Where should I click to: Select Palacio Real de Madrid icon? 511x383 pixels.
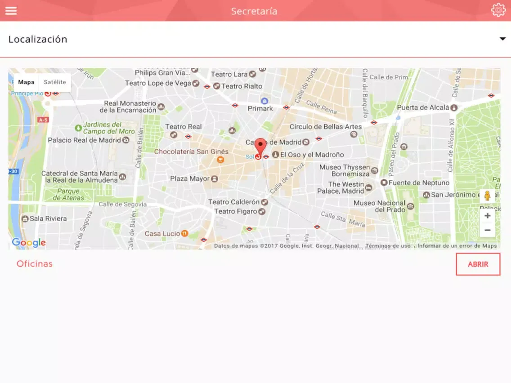pos(126,140)
